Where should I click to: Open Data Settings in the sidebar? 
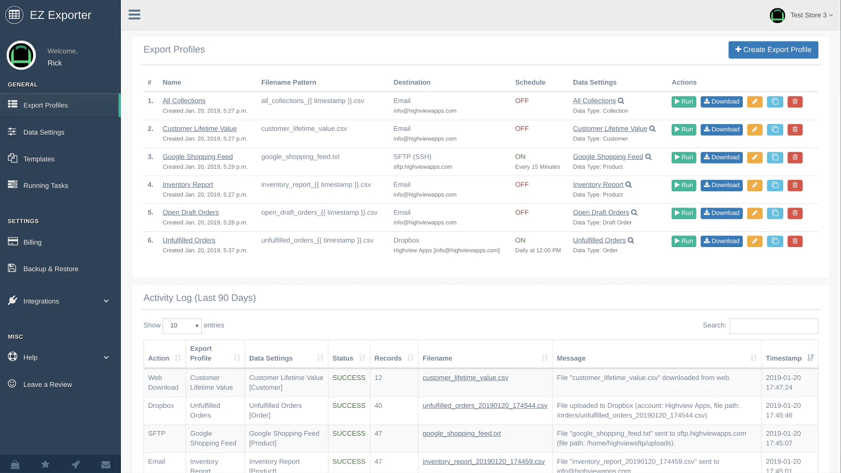(44, 132)
